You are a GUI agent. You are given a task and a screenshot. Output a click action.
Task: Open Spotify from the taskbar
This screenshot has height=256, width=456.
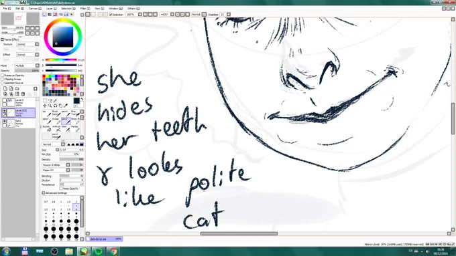point(99,251)
